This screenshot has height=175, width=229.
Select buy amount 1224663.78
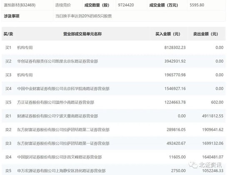[x=175, y=102]
